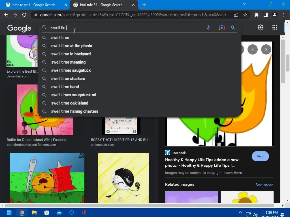Open 'Healthy & Happy Life Tips' title link
The image size is (290, 217).
202,162
